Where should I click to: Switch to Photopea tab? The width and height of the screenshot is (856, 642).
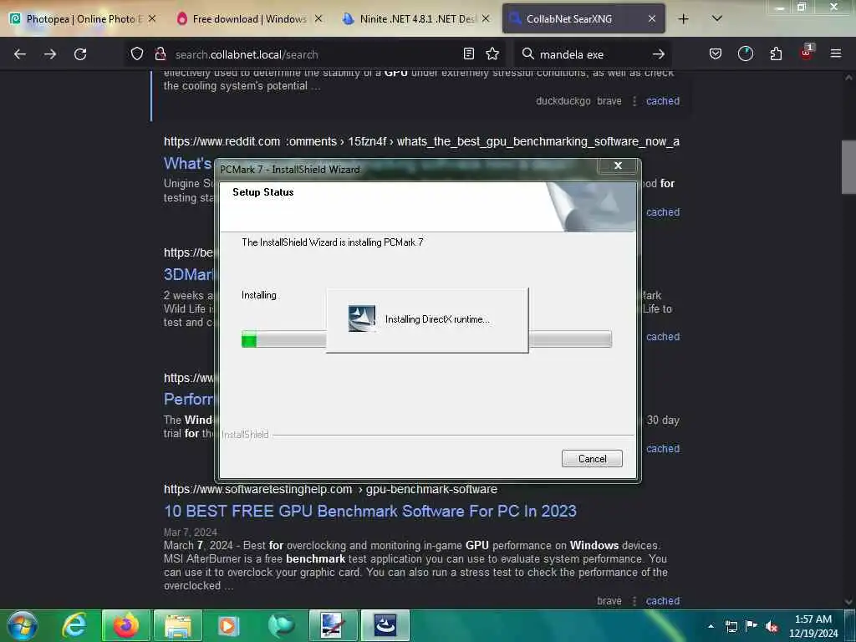pos(83,18)
